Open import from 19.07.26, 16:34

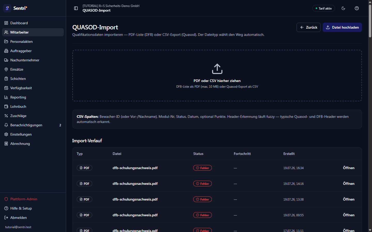pos(349,168)
